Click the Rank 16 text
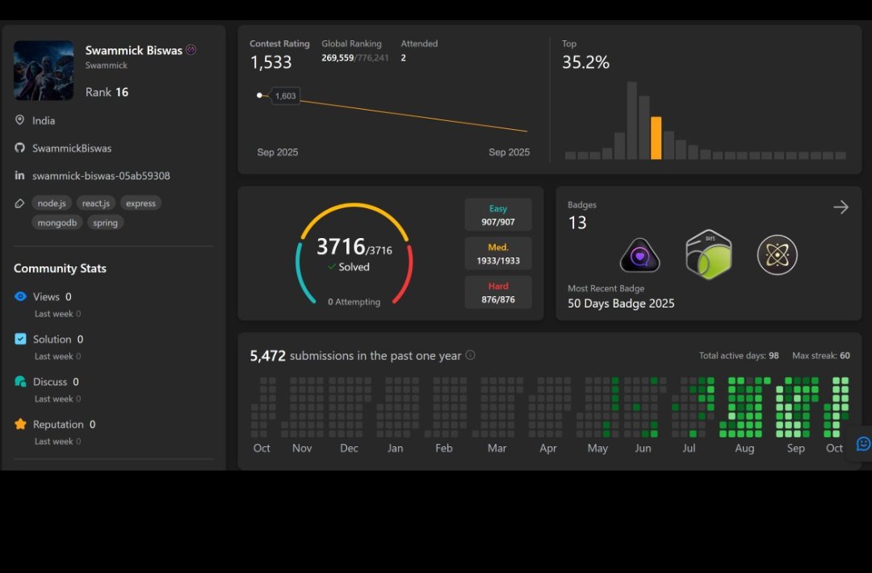This screenshot has height=573, width=872. 107,92
